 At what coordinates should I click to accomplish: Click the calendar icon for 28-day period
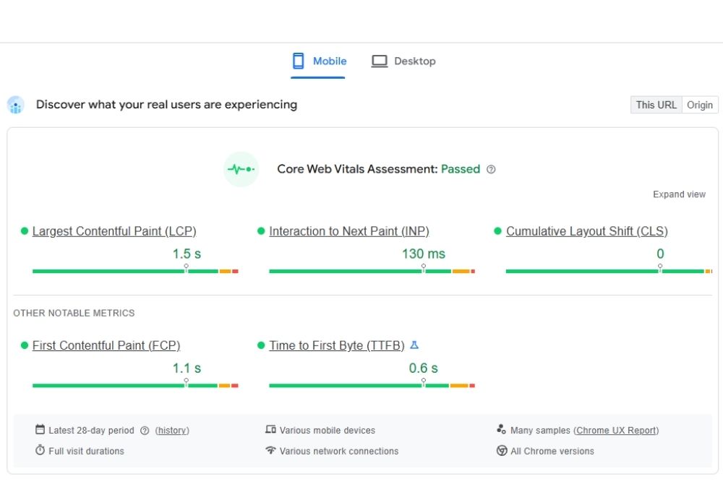coord(40,430)
